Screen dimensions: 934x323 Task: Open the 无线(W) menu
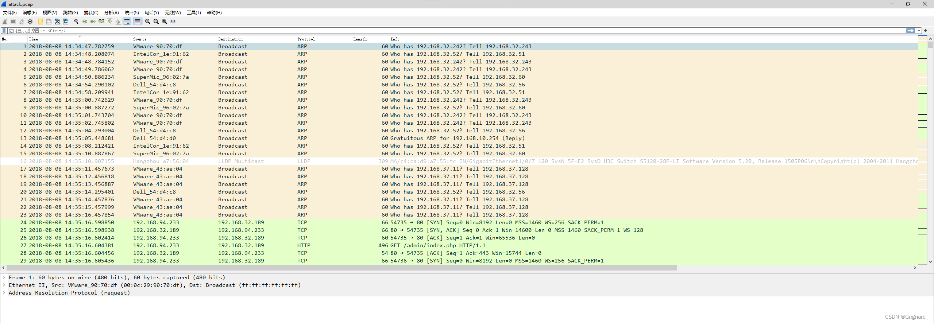click(x=173, y=13)
